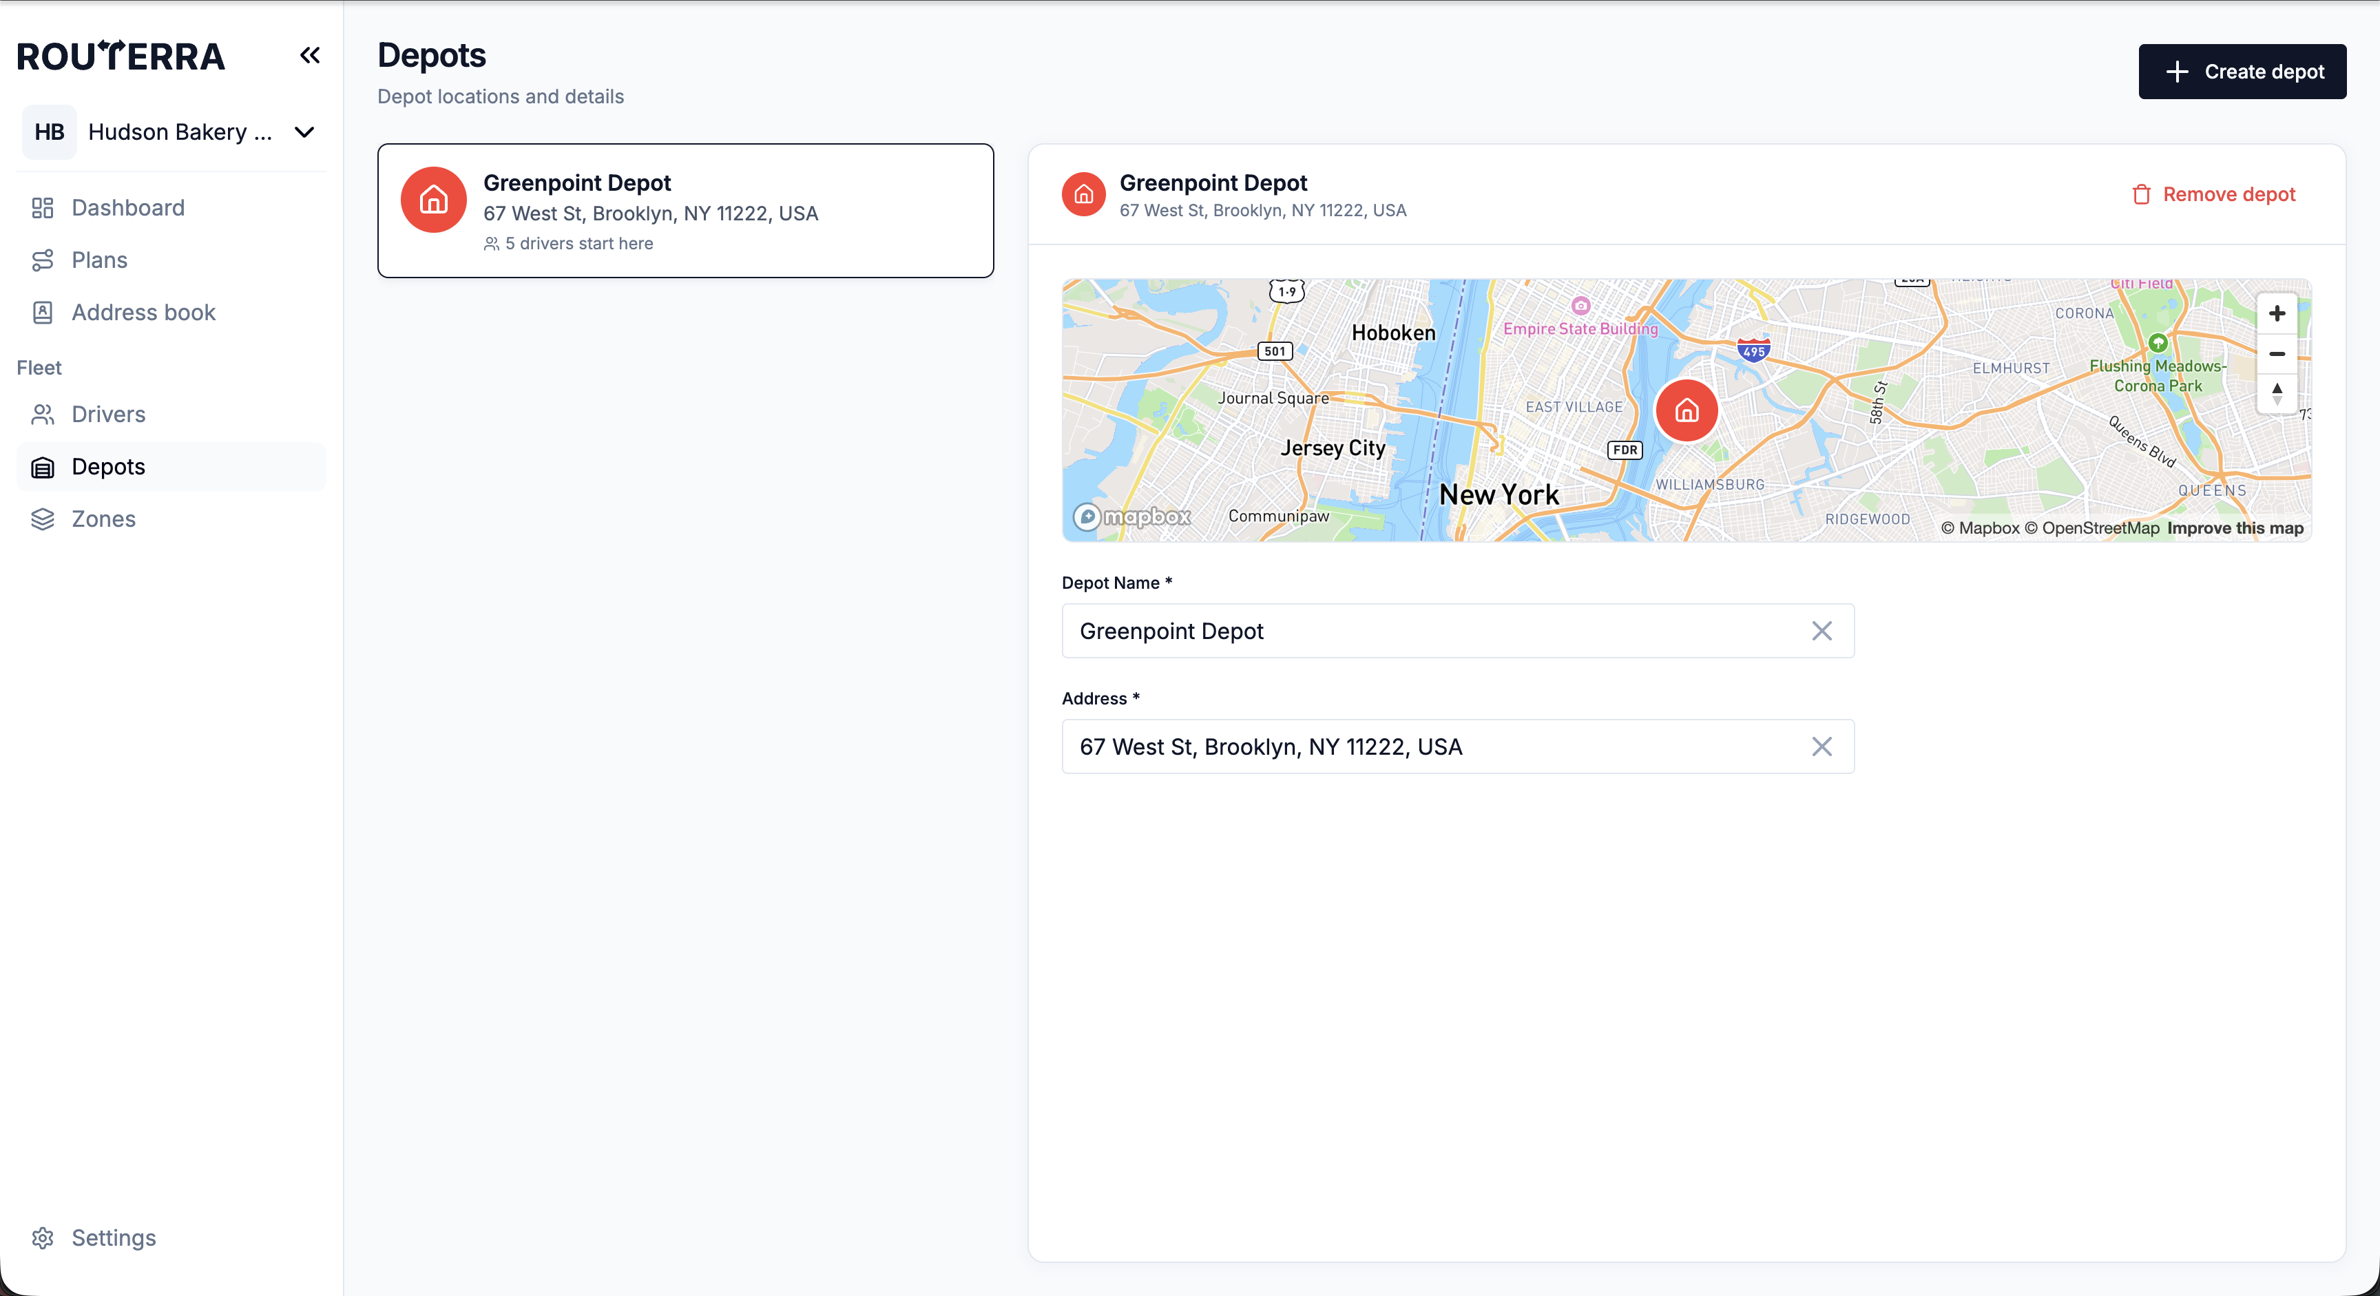The width and height of the screenshot is (2380, 1296).
Task: Zoom in on the map
Action: click(2277, 313)
